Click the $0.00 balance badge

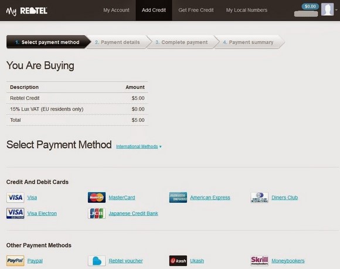[x=310, y=6]
